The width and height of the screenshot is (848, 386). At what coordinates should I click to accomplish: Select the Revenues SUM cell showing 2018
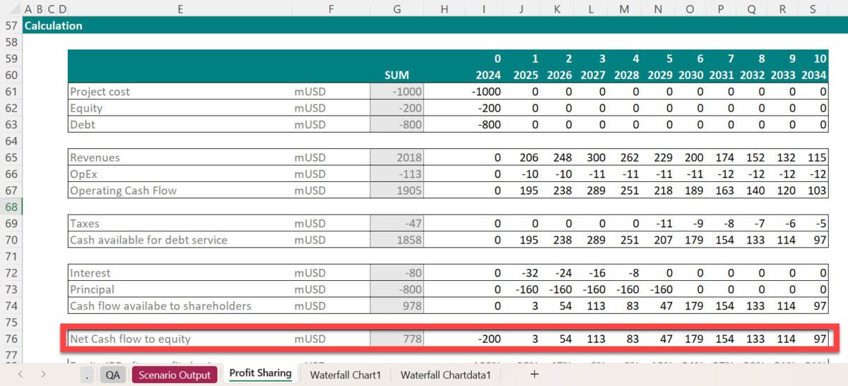[x=396, y=157]
